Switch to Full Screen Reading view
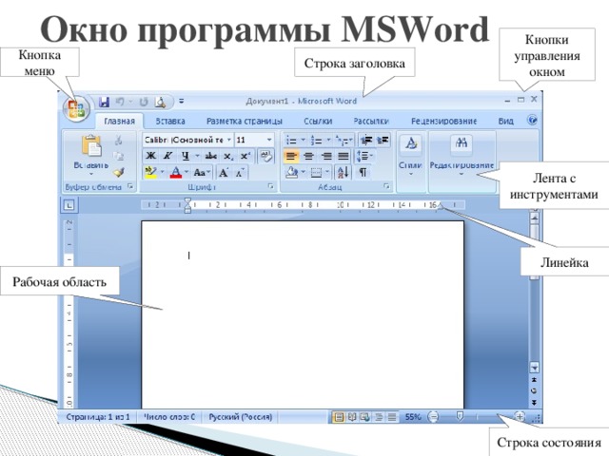 tap(352, 417)
